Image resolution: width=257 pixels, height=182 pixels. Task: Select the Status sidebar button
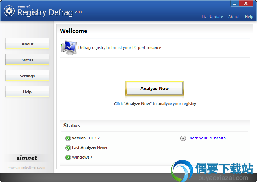point(27,60)
